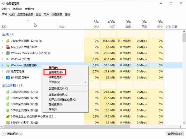Open the 资源值(V) submenu arrow
186x139 pixels.
click(85, 82)
